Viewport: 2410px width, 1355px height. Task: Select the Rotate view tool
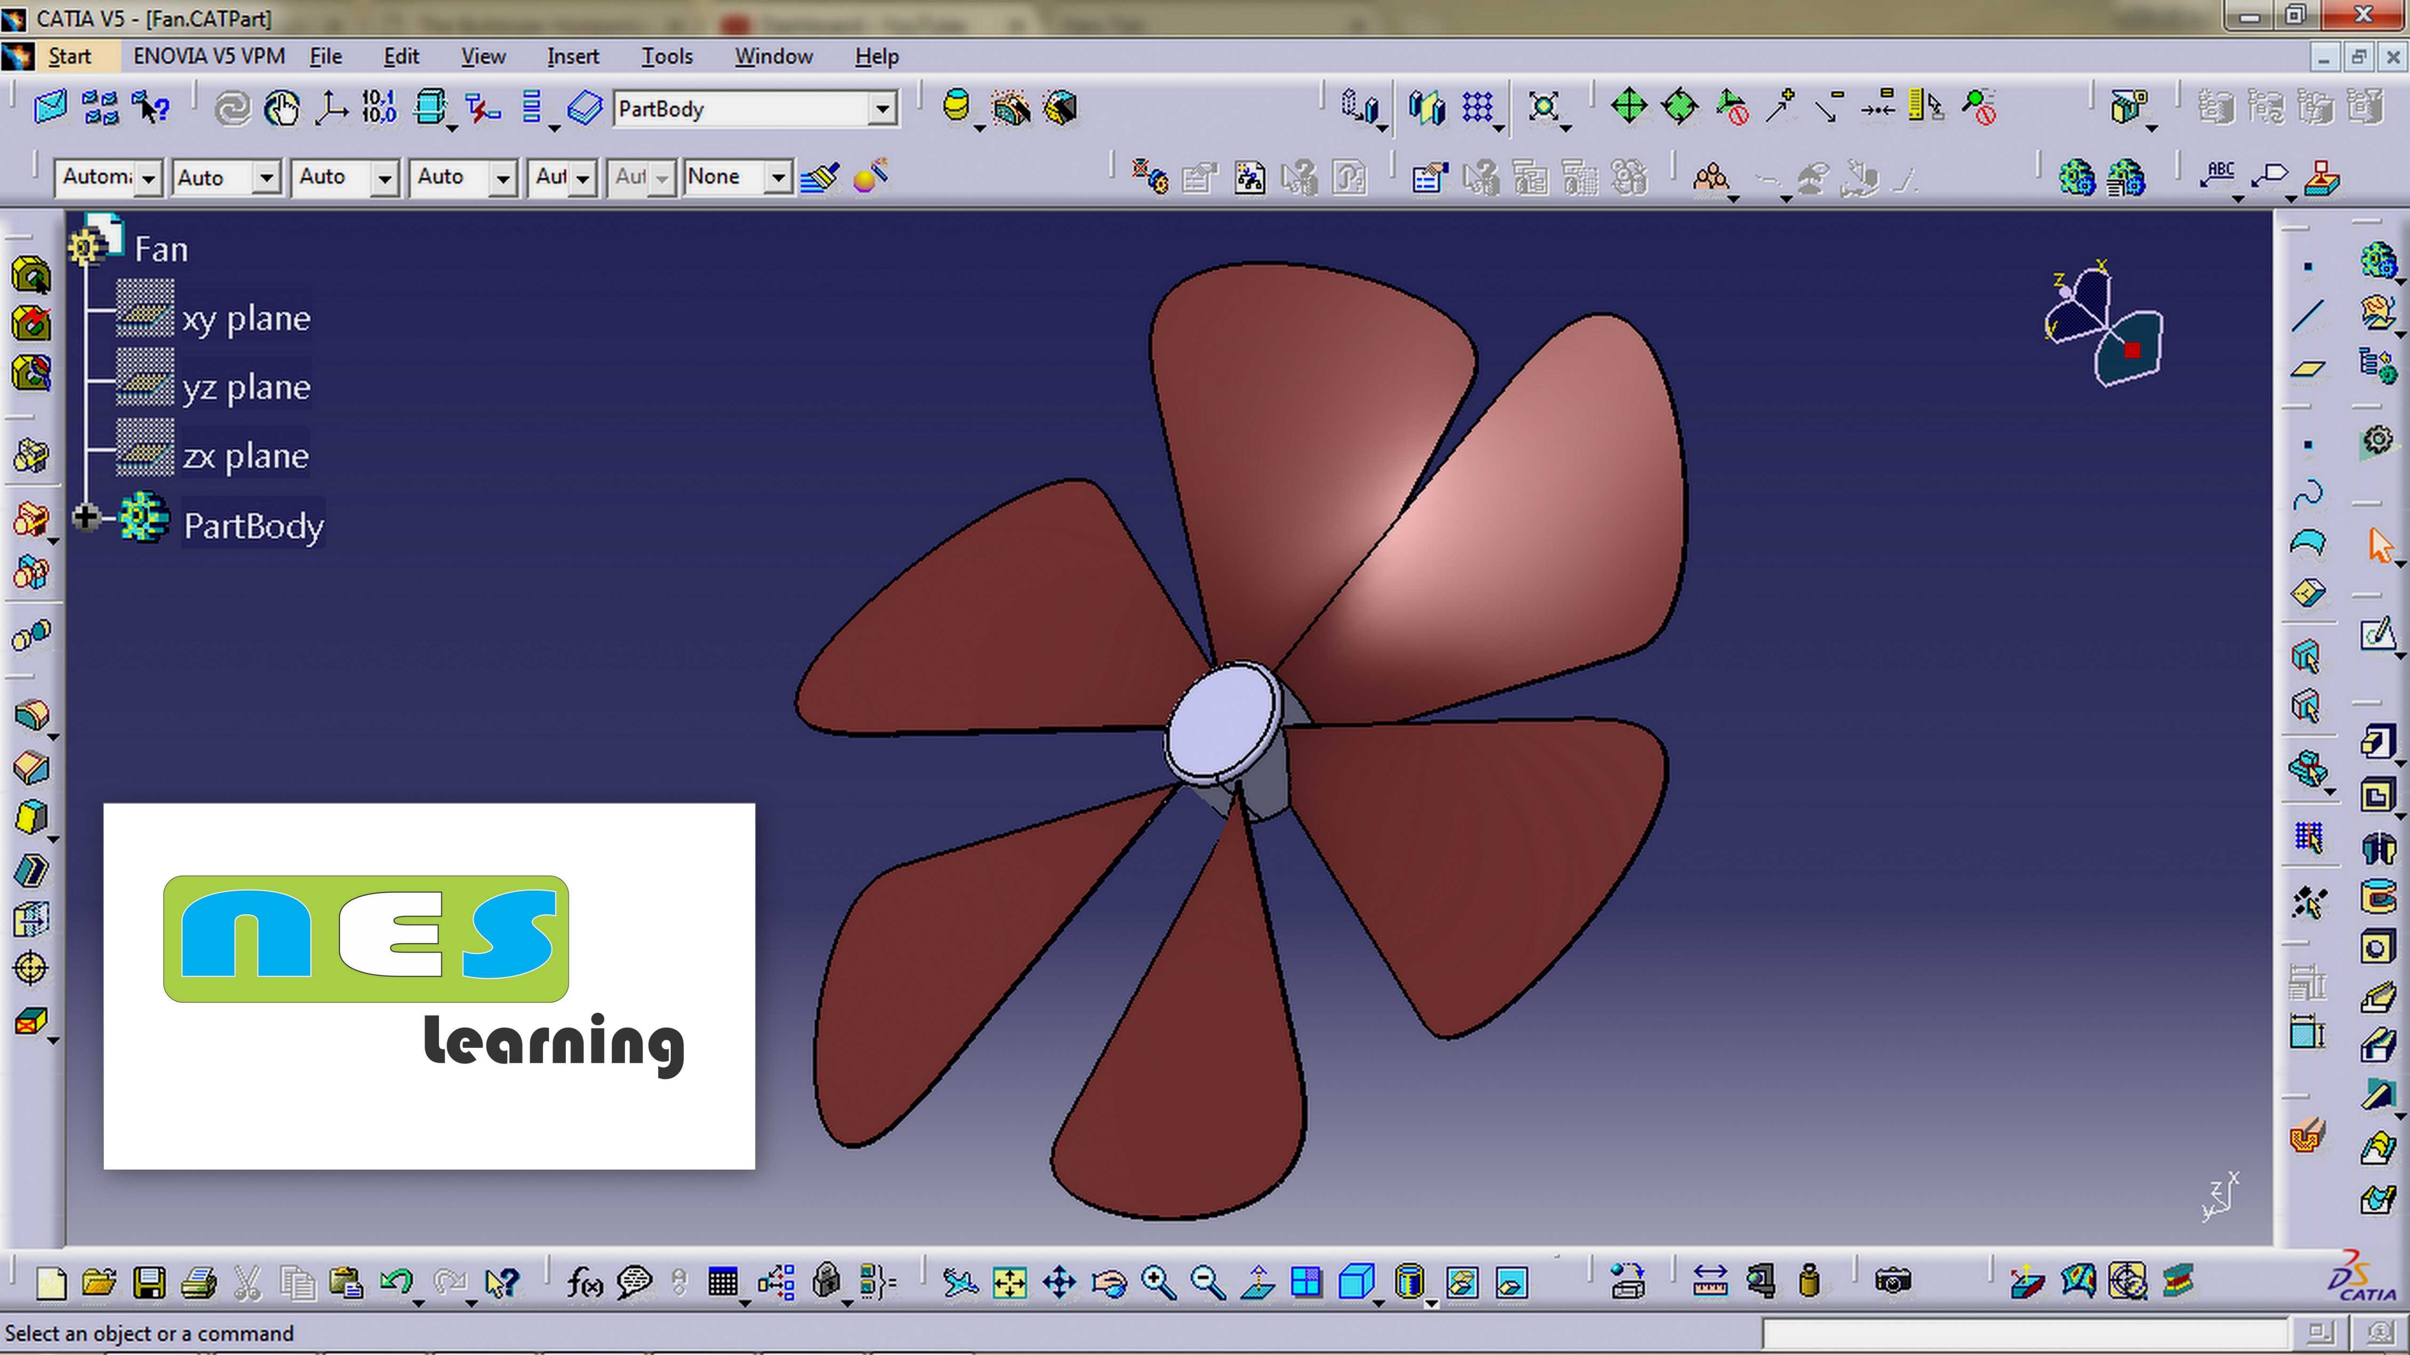tap(1109, 1283)
